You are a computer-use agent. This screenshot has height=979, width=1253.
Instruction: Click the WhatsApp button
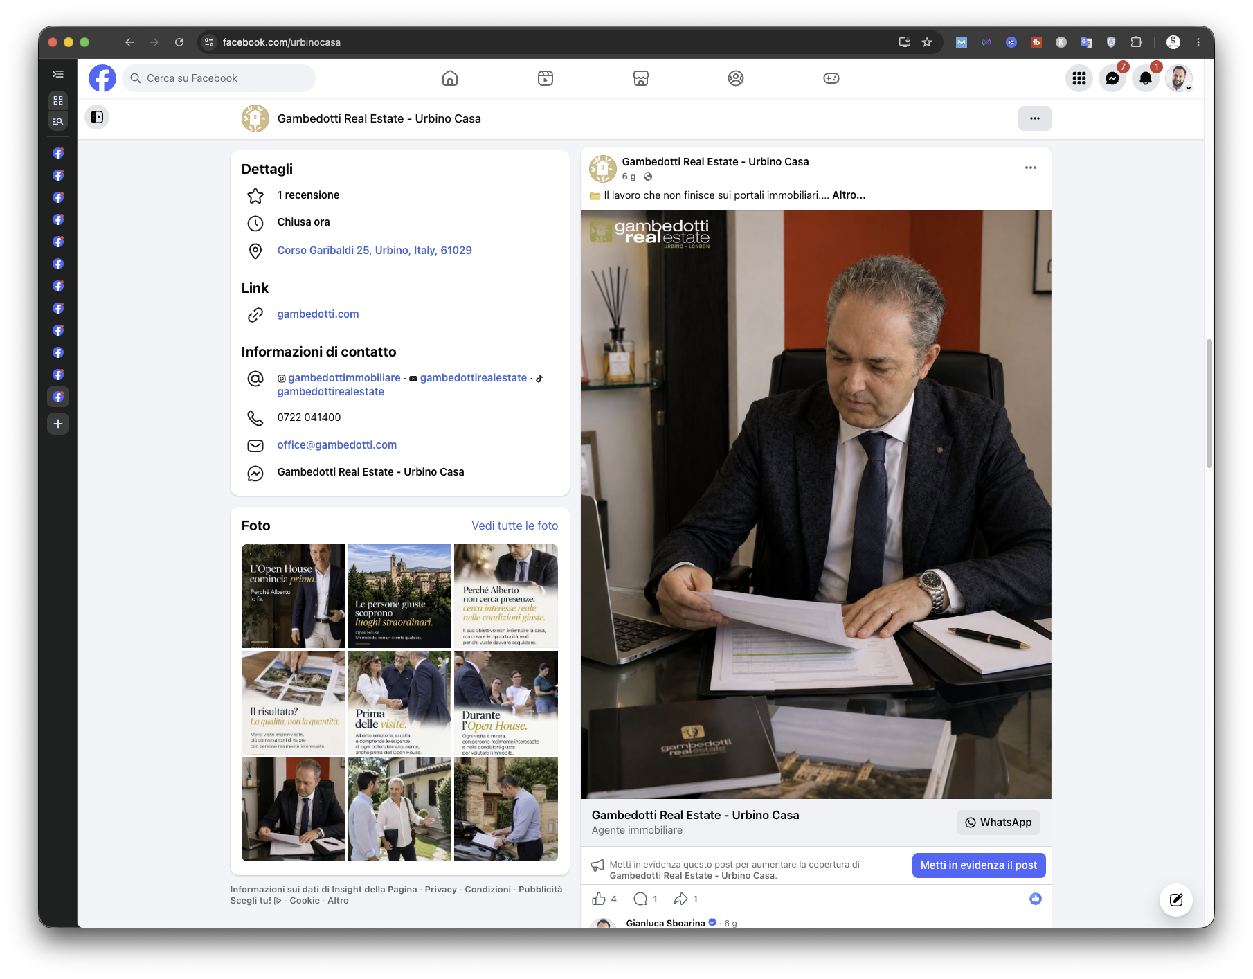pyautogui.click(x=998, y=823)
